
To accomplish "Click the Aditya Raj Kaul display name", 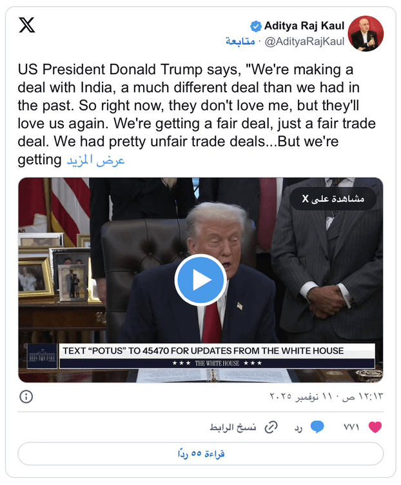I will click(304, 26).
